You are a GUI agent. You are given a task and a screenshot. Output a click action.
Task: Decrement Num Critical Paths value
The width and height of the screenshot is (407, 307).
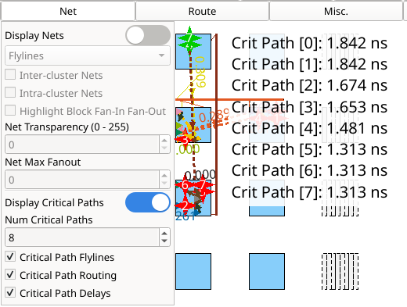pos(164,241)
